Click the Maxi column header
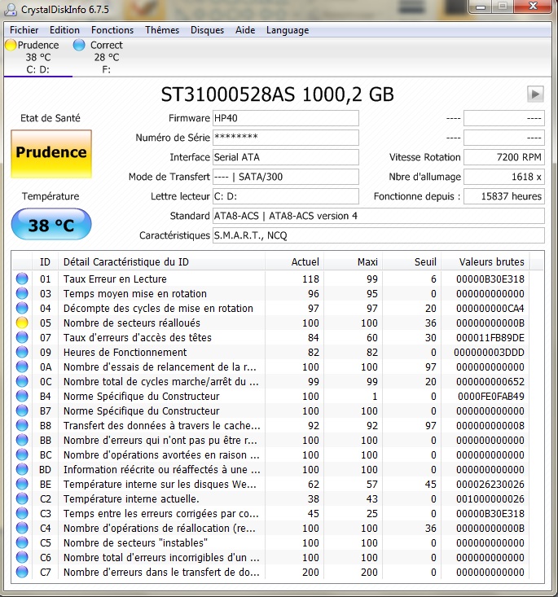This screenshot has width=558, height=597. tap(353, 262)
